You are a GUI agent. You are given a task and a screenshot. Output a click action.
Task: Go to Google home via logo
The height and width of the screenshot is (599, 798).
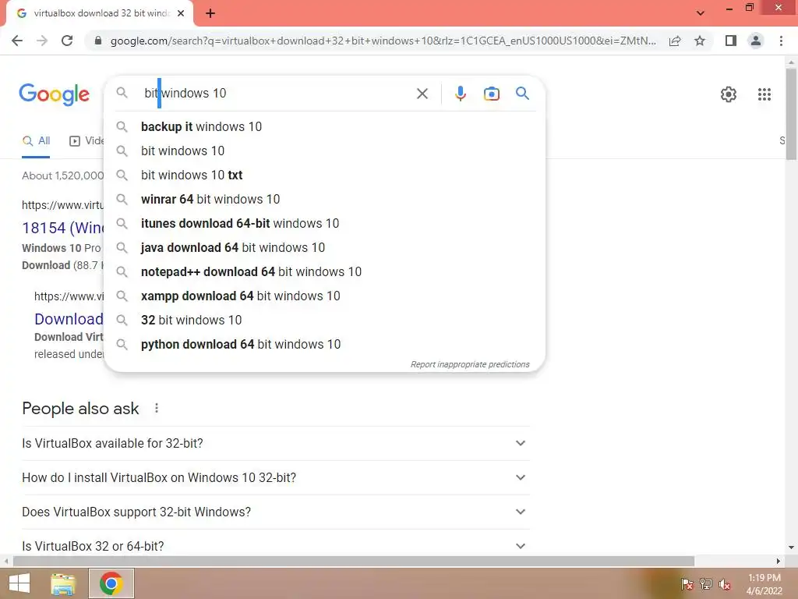pos(54,94)
